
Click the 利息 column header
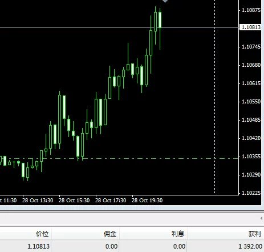[178, 234]
